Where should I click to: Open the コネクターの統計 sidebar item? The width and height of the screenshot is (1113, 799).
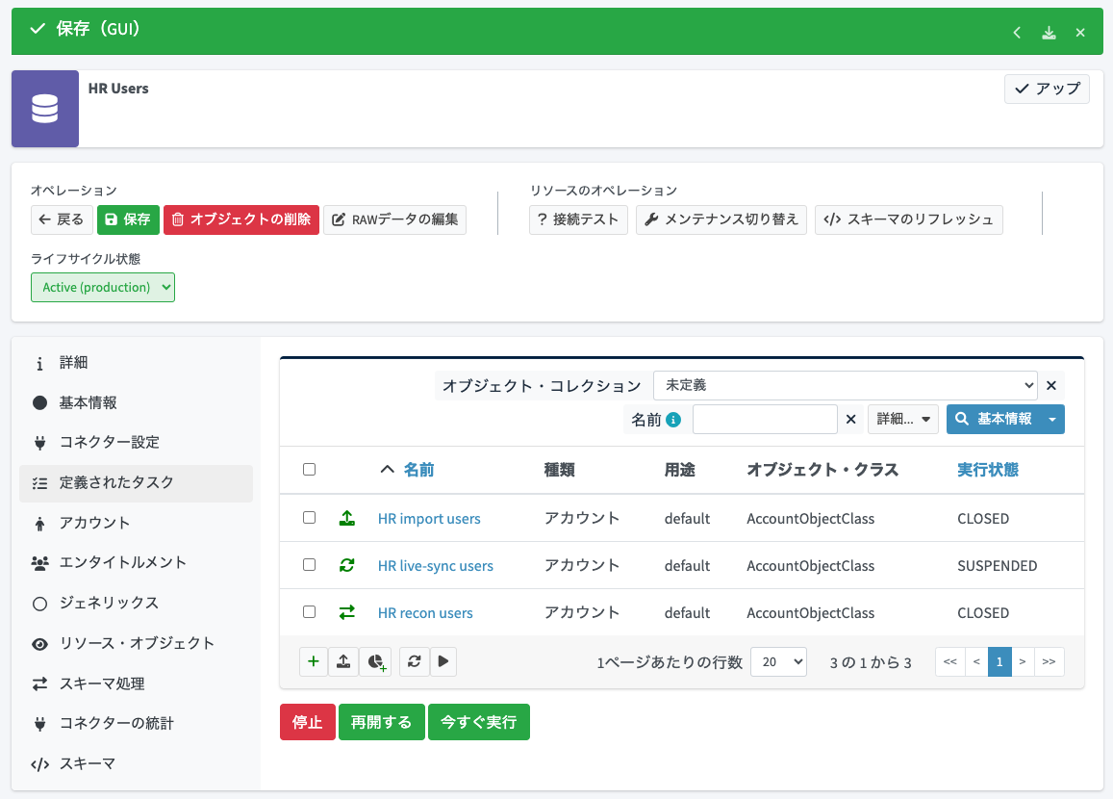[136, 724]
